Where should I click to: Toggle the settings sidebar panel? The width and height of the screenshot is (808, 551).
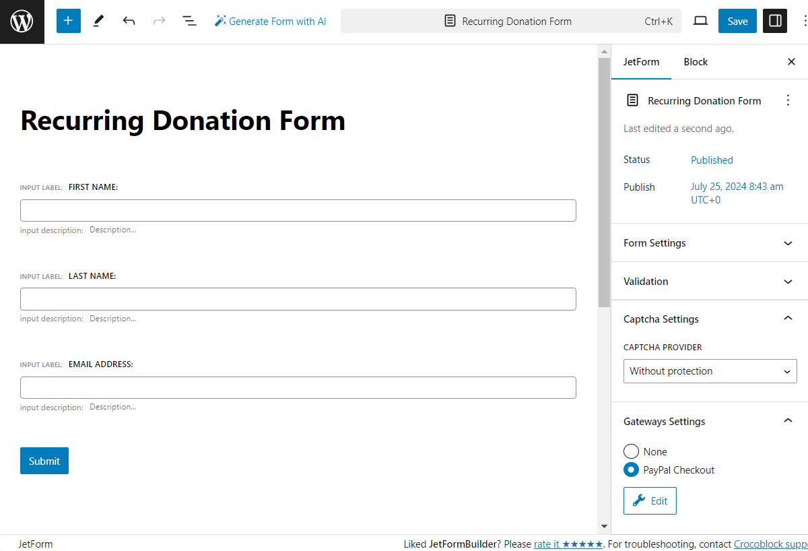[x=774, y=21]
